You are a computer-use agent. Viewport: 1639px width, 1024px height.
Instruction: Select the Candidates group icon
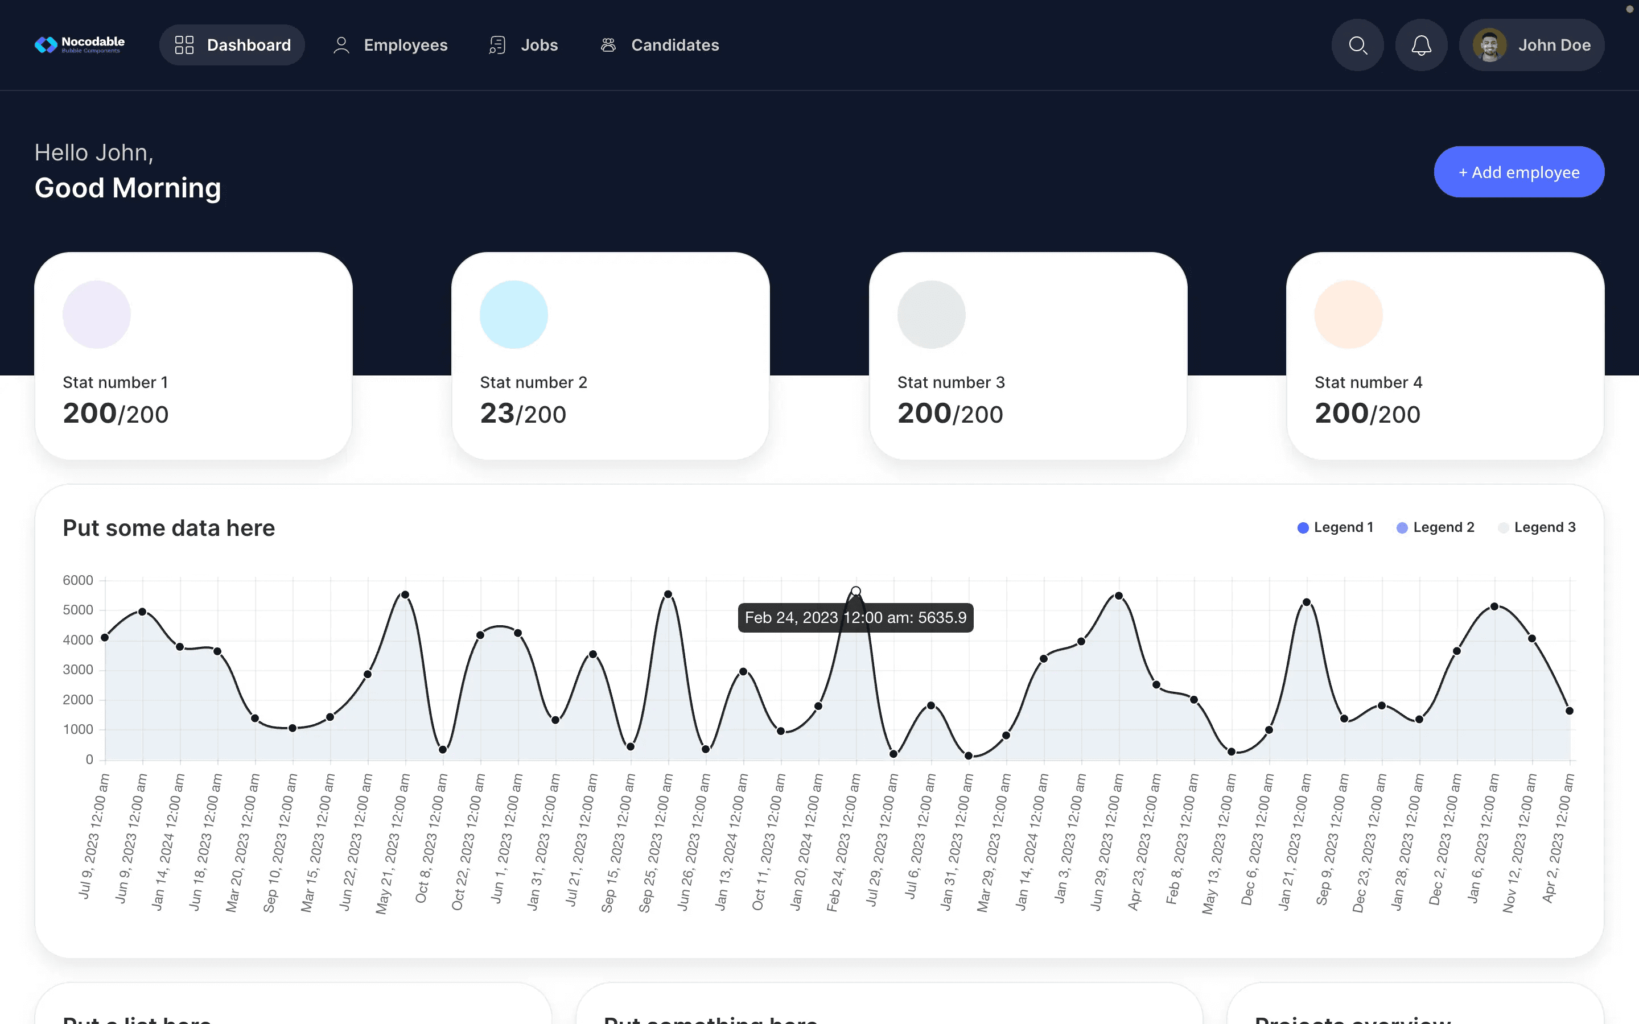(608, 45)
